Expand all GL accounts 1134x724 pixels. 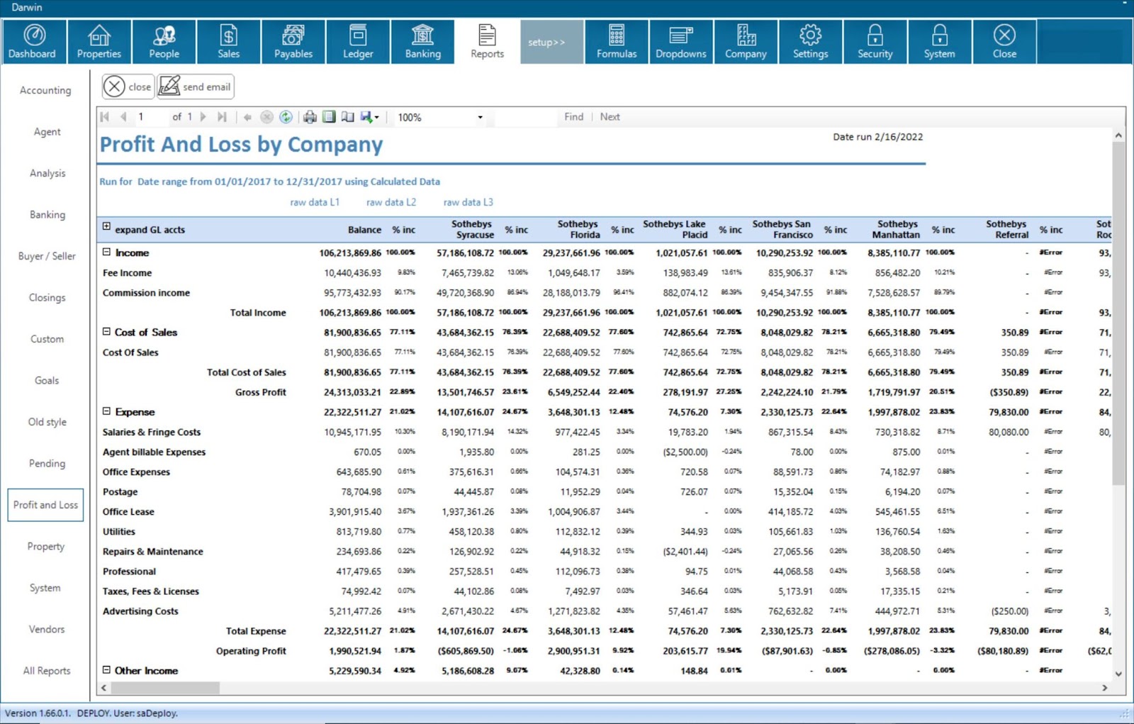pyautogui.click(x=106, y=227)
